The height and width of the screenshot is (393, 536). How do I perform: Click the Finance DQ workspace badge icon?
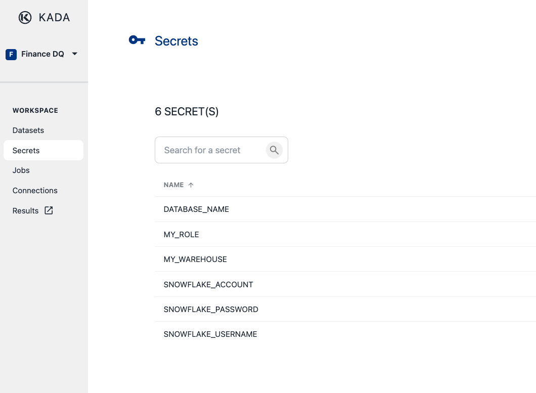11,54
